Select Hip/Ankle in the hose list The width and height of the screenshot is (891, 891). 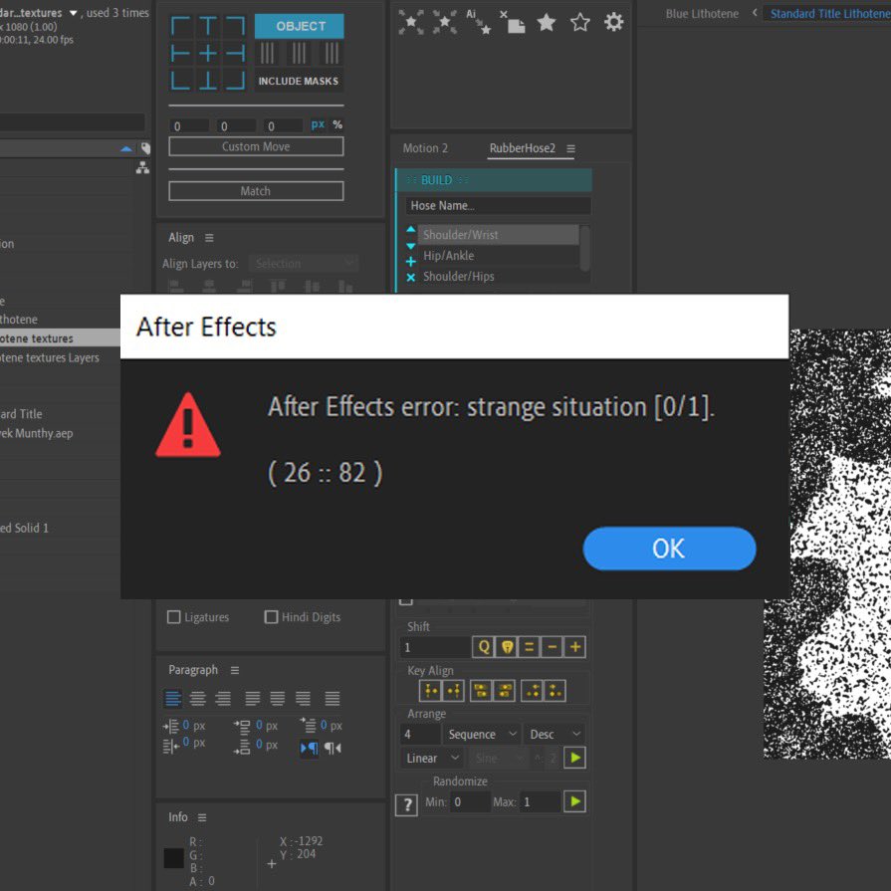click(x=498, y=256)
